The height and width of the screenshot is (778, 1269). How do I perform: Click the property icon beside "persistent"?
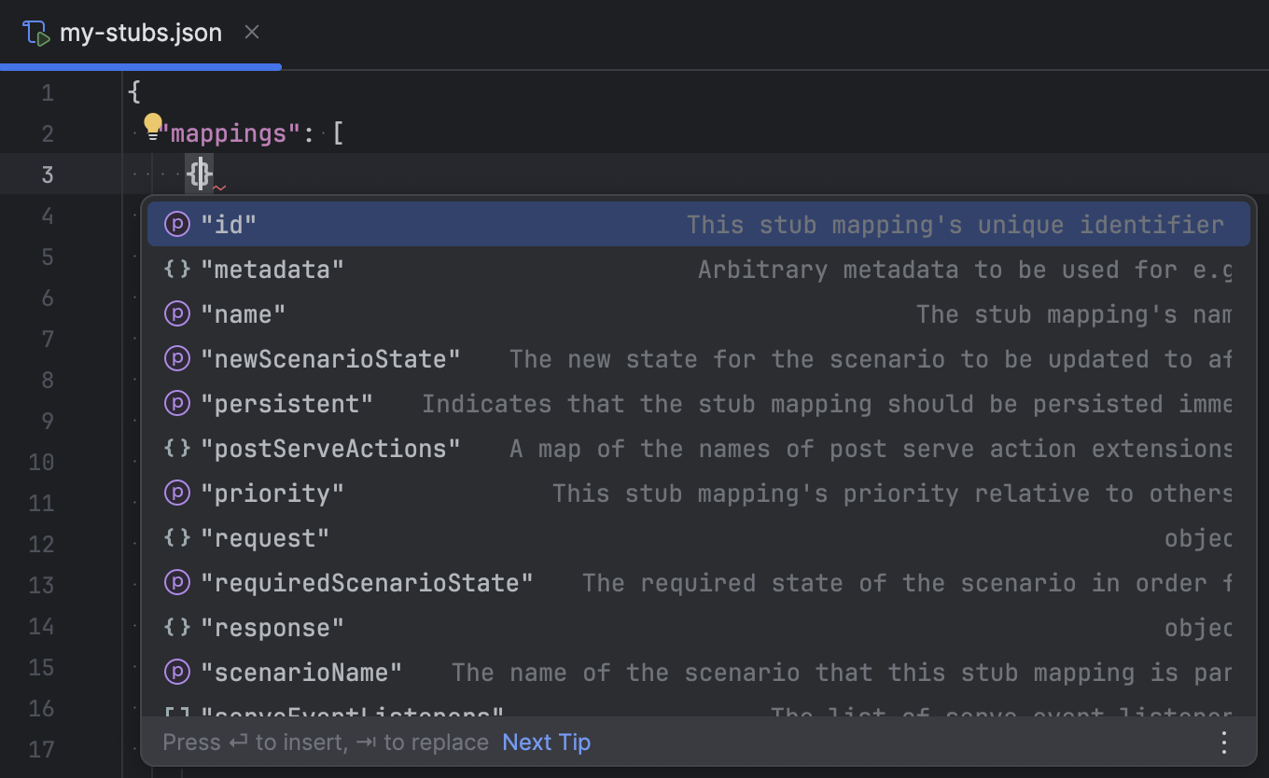coord(177,403)
